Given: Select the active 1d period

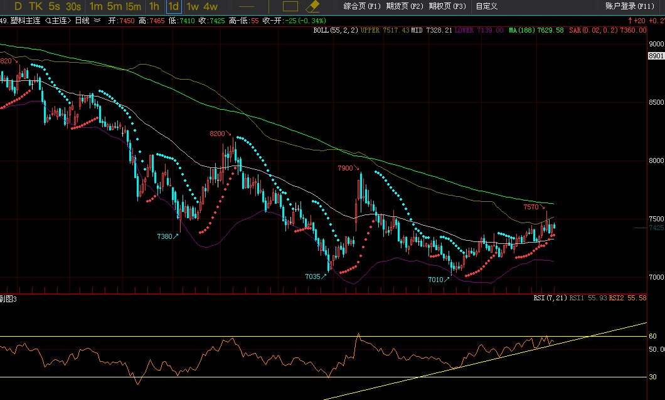Looking at the screenshot, I should coord(173,6).
